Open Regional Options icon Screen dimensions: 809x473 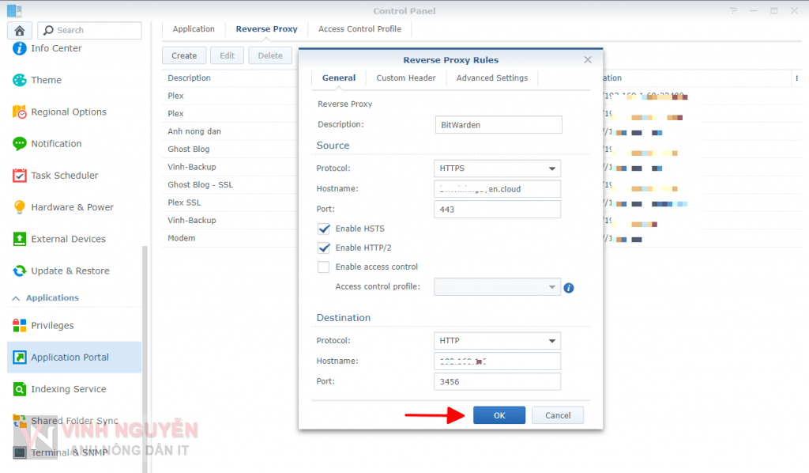pos(20,112)
